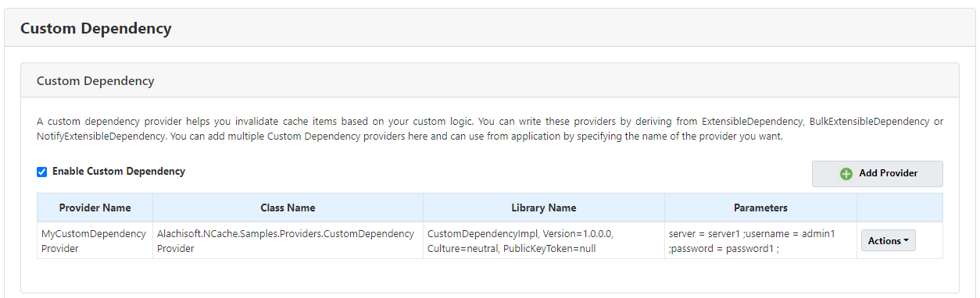Click the CustomDependencyImpl library name cell
This screenshot has height=298, width=980.
(x=544, y=240)
